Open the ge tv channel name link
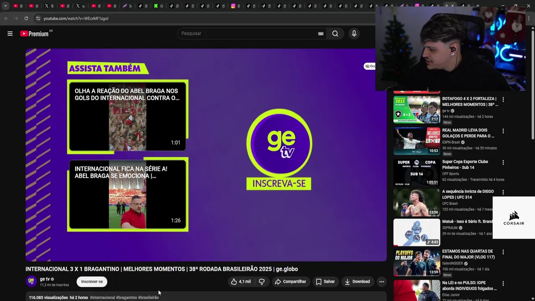This screenshot has height=301, width=535. click(45, 279)
